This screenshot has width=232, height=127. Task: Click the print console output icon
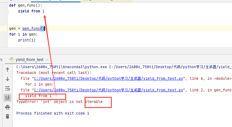click(x=7, y=107)
